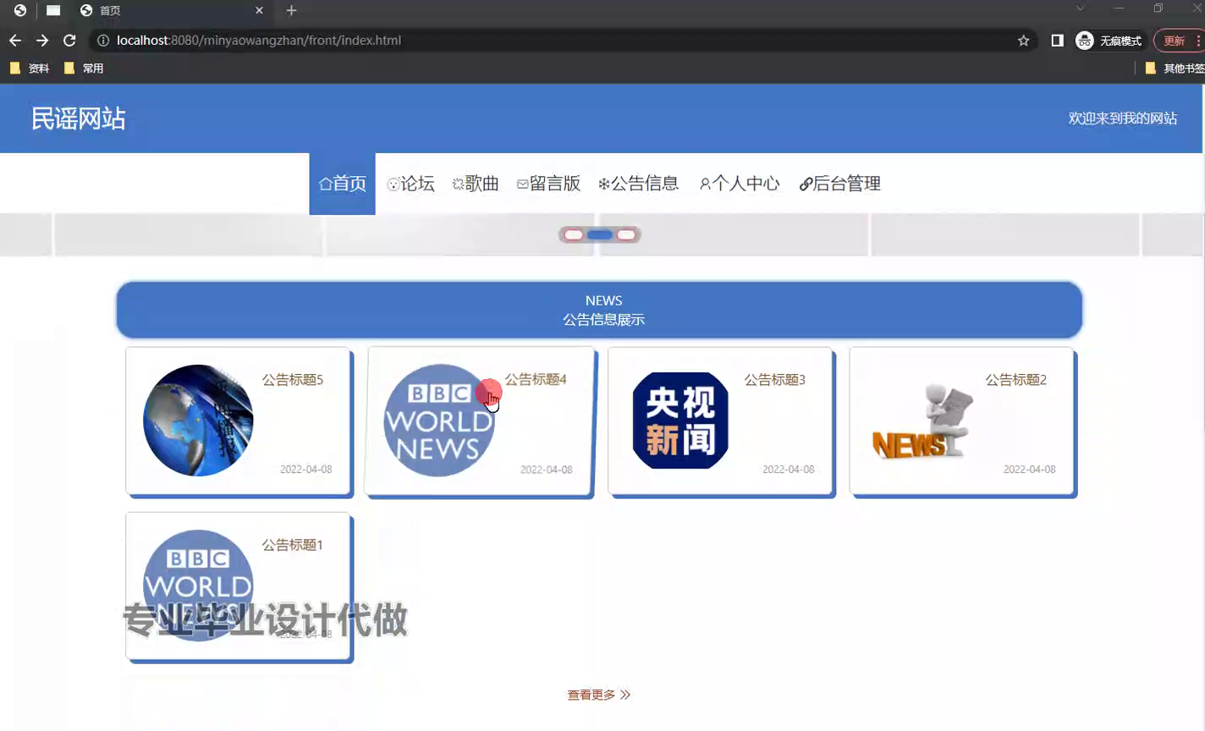Open BBC image of 公告标题1 card
Image resolution: width=1205 pixels, height=731 pixels.
198,585
